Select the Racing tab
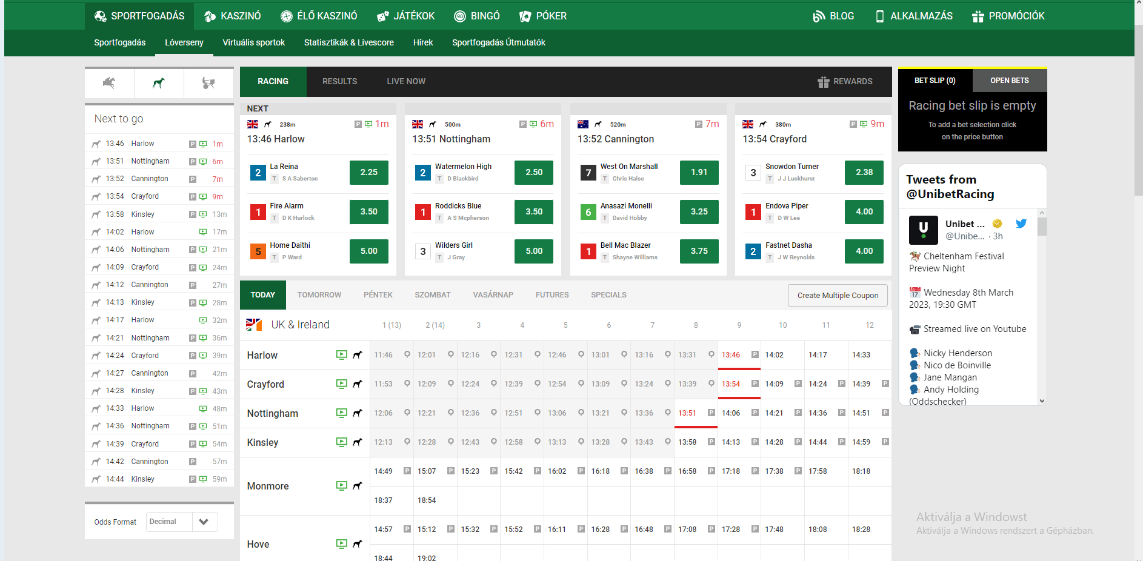 [273, 82]
